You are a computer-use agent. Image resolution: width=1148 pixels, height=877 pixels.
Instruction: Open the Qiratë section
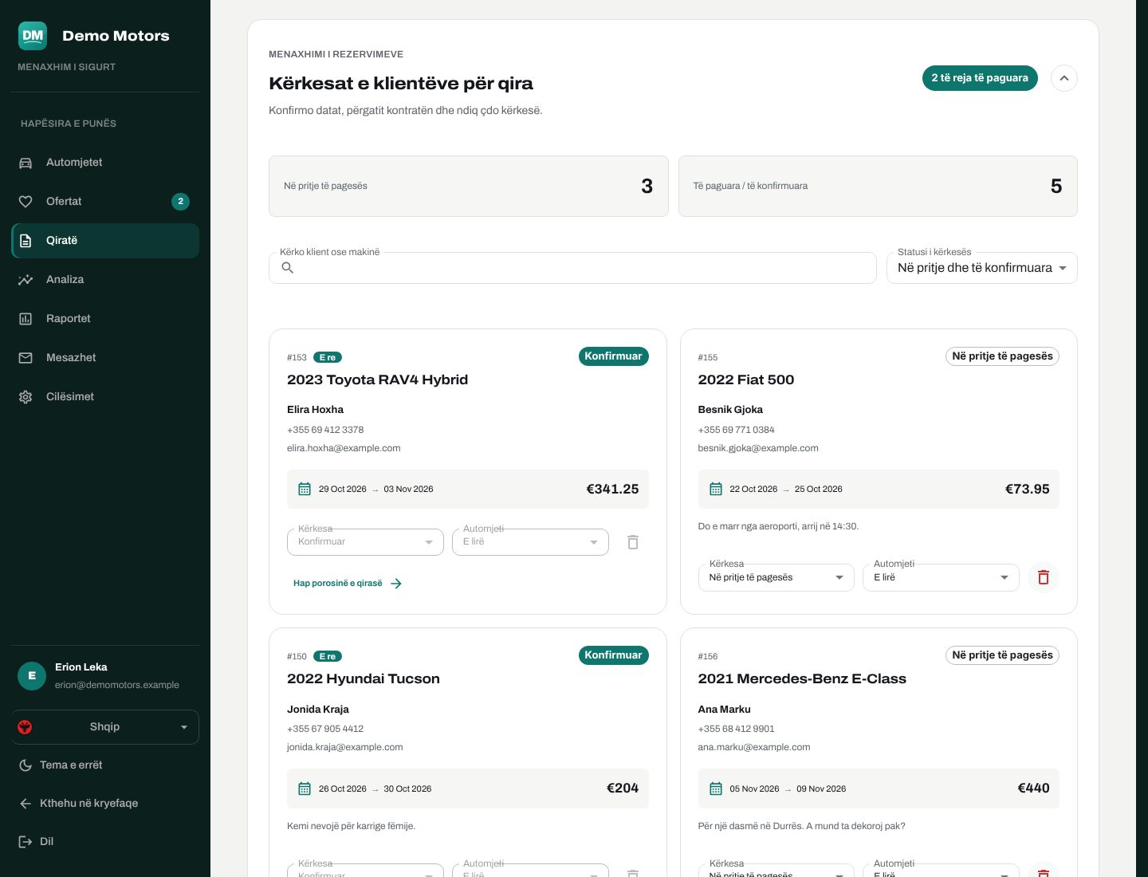point(105,241)
